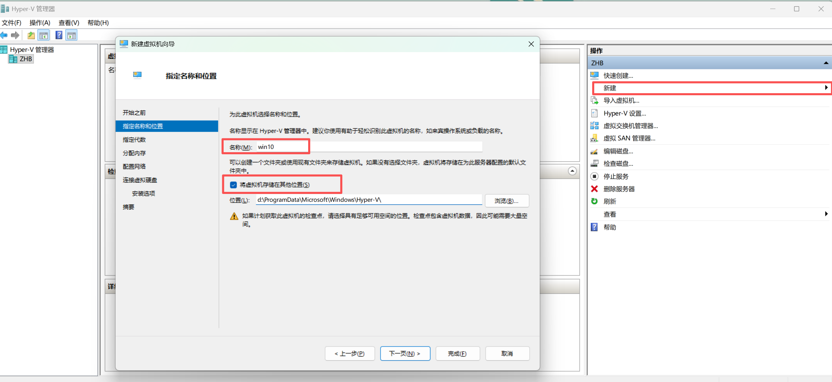The width and height of the screenshot is (832, 382).
Task: Click the Import Virtual Machine icon
Action: click(594, 100)
